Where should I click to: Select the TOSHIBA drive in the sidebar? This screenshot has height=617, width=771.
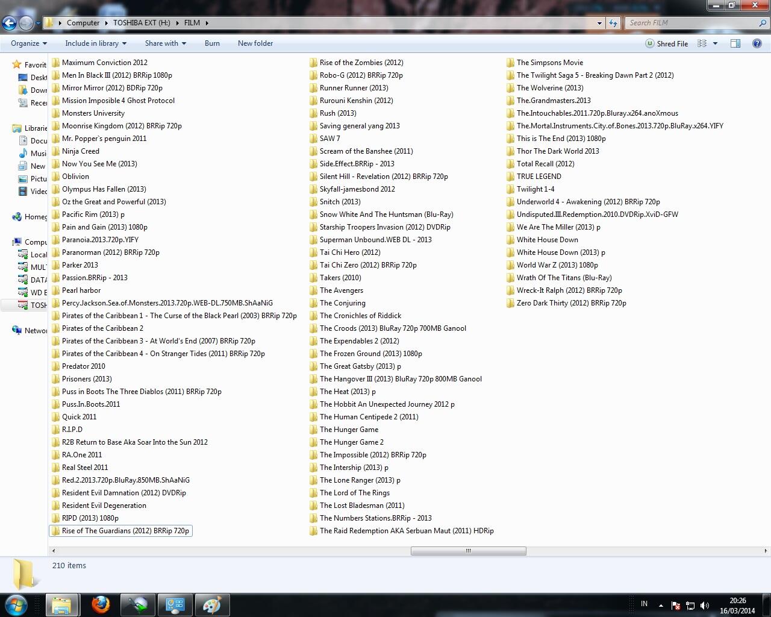[33, 305]
